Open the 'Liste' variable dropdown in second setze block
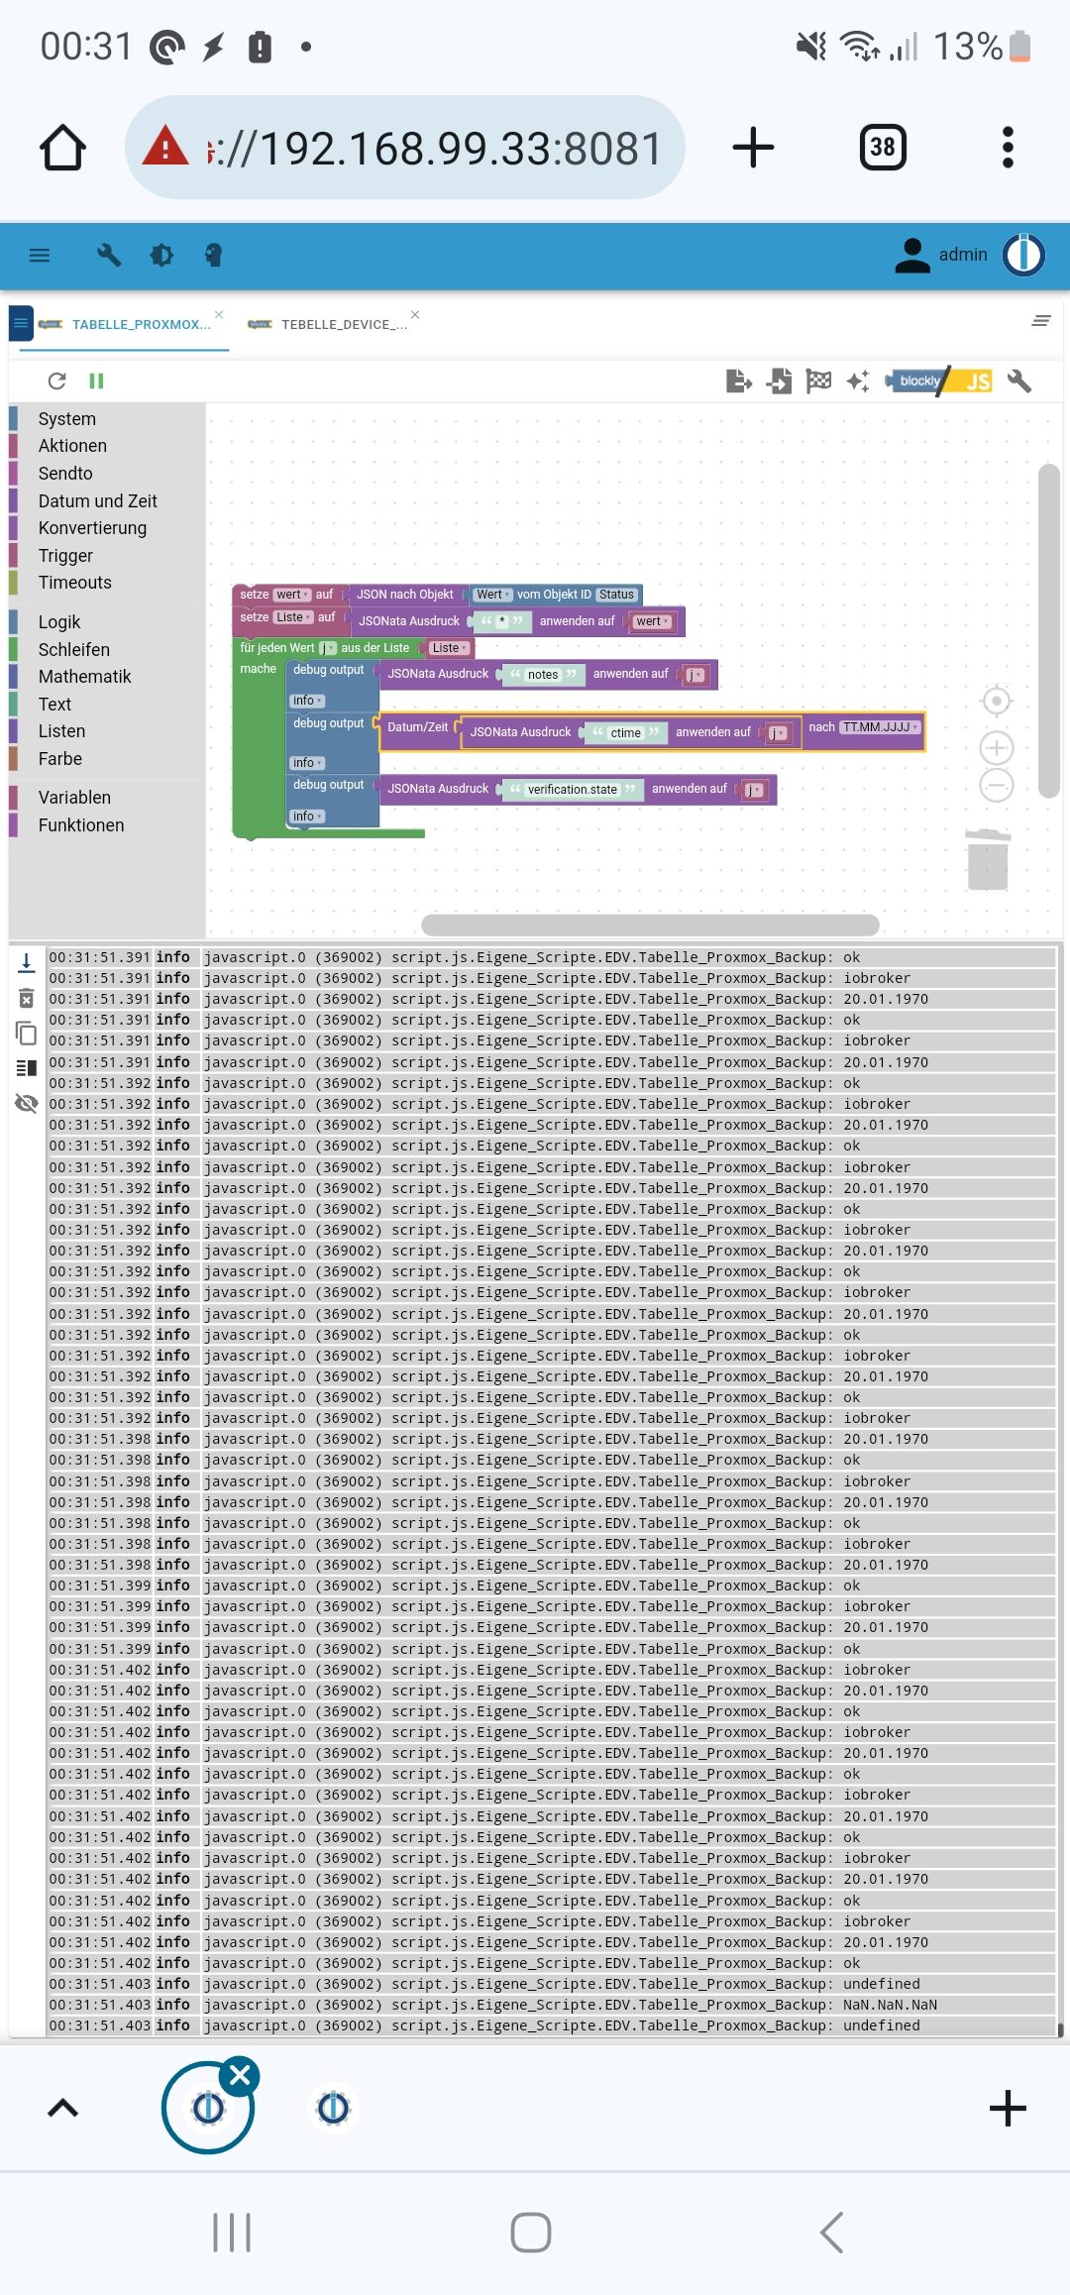This screenshot has width=1070, height=2295. click(x=293, y=617)
